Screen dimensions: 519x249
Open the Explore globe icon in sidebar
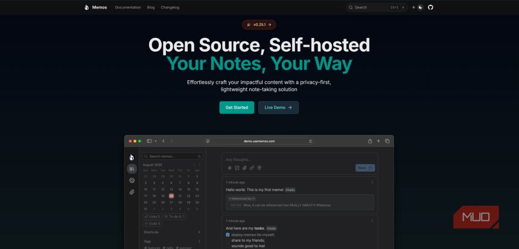coord(132,180)
